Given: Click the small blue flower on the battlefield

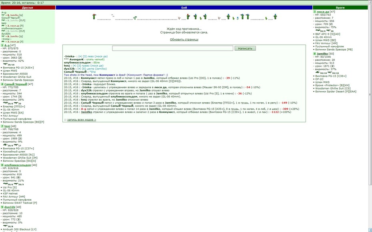Looking at the screenshot, I should [238, 18].
